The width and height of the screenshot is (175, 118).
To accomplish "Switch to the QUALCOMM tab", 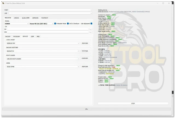I will coord(26,18).
